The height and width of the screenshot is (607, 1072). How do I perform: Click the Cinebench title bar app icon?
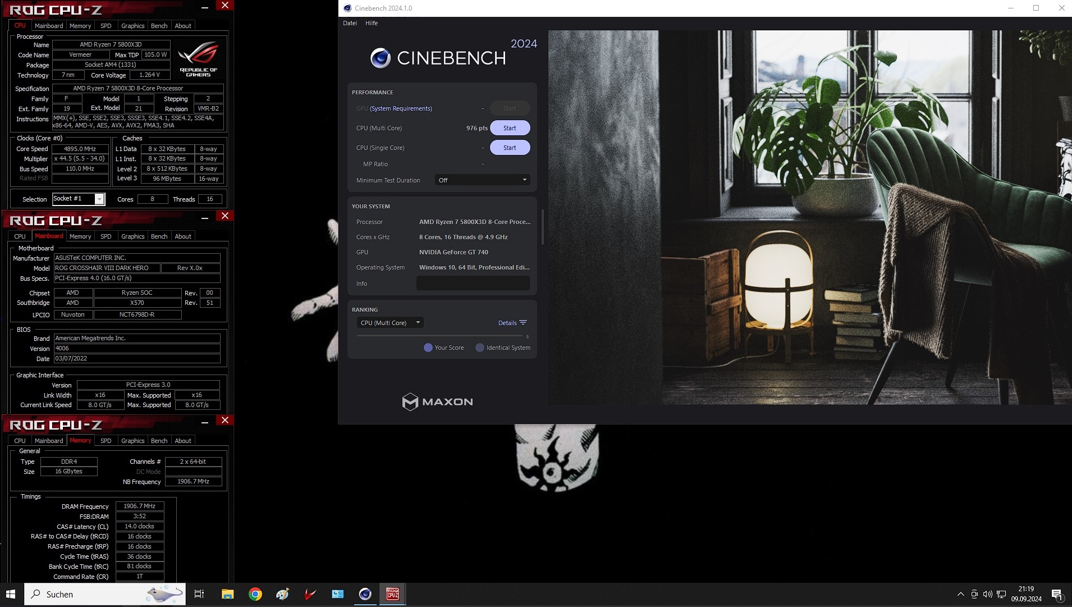[x=347, y=8]
